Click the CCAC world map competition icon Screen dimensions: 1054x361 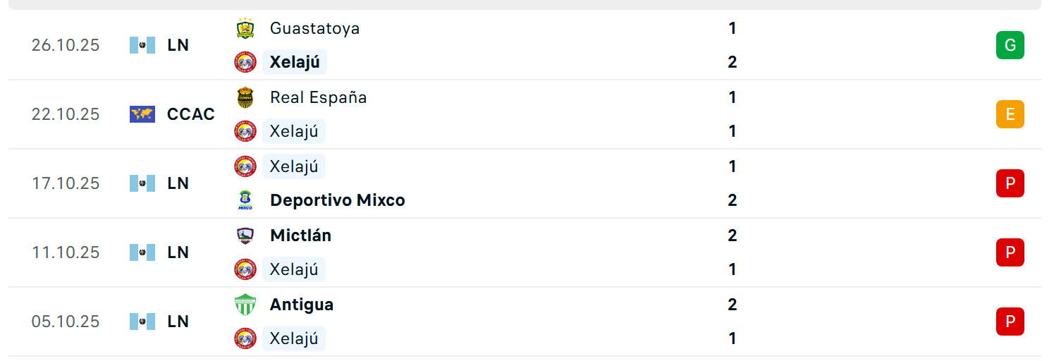point(142,114)
